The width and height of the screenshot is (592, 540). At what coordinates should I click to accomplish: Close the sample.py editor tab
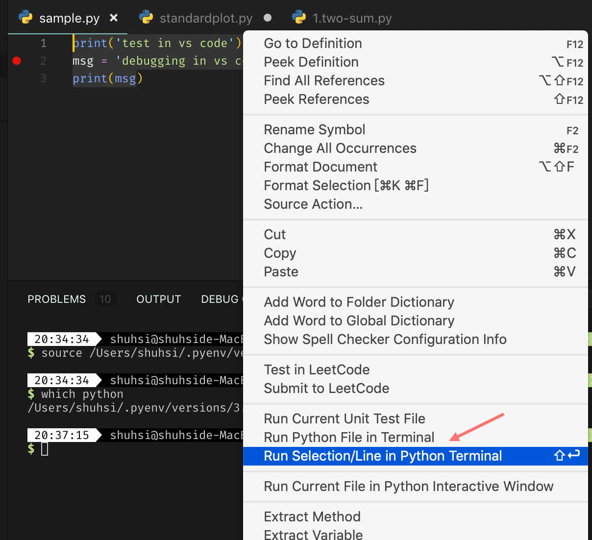[x=113, y=17]
